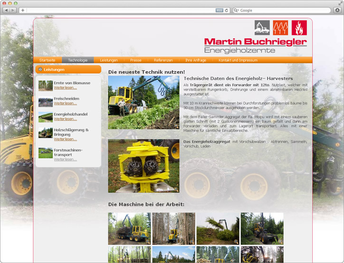Select heading Die Maschine bei der Arbeit:
Viewport: 344px width, 263px height.
point(146,204)
